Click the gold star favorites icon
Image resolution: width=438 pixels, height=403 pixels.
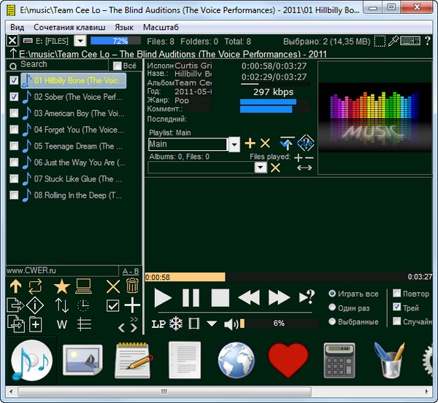point(61,286)
